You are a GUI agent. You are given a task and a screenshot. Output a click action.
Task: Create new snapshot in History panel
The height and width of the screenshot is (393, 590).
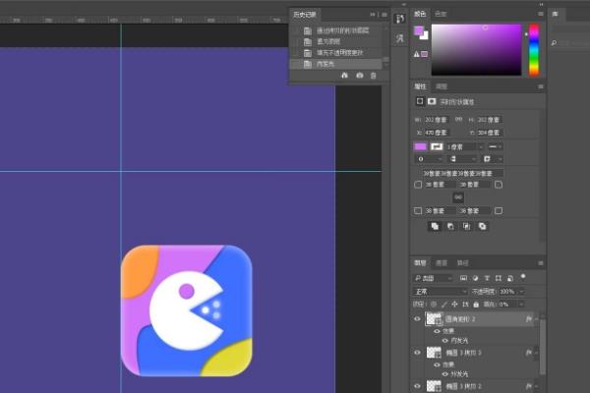point(360,76)
